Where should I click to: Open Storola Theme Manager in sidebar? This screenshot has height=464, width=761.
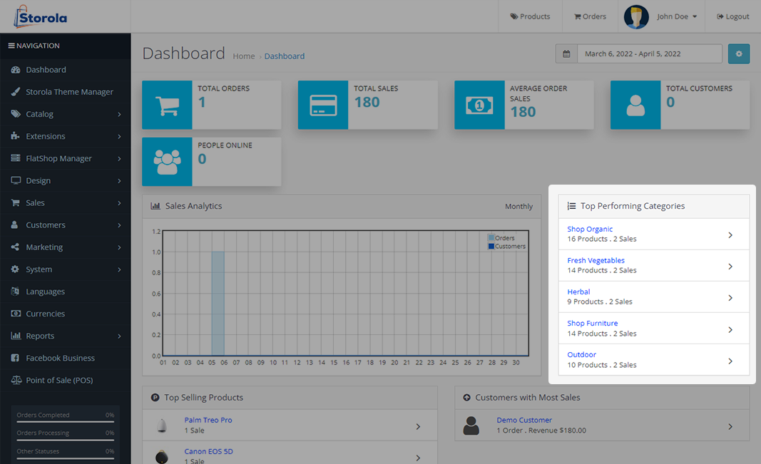pos(69,92)
